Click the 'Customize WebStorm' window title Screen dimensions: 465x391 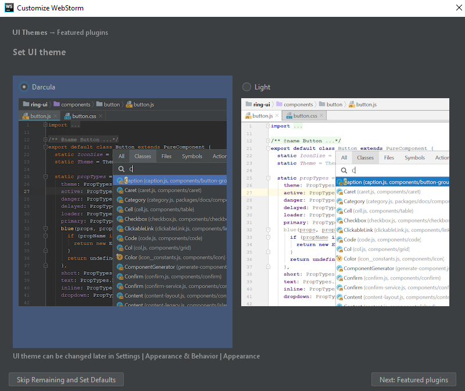tap(50, 8)
